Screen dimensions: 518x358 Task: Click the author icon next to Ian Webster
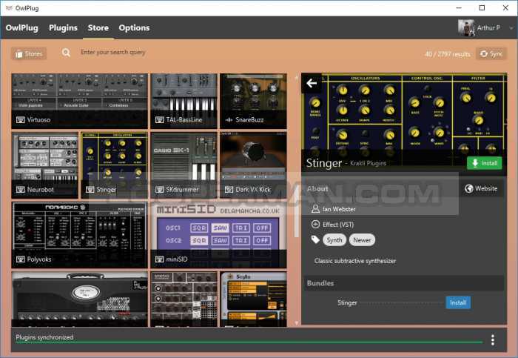[x=315, y=209]
